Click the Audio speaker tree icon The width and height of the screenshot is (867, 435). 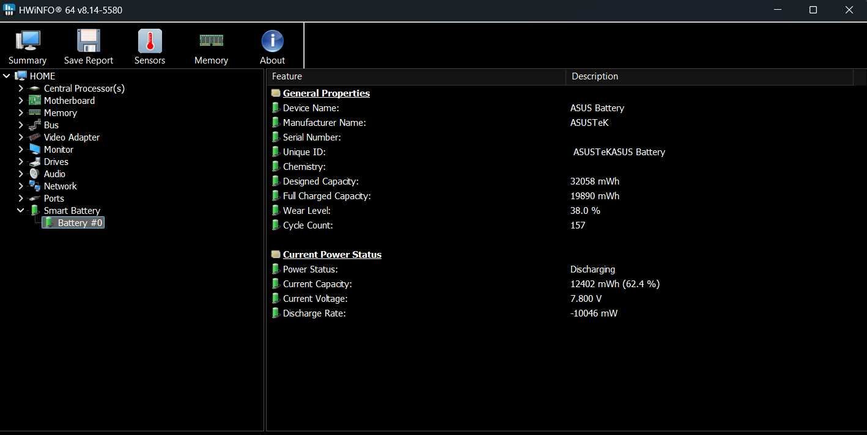click(x=35, y=174)
